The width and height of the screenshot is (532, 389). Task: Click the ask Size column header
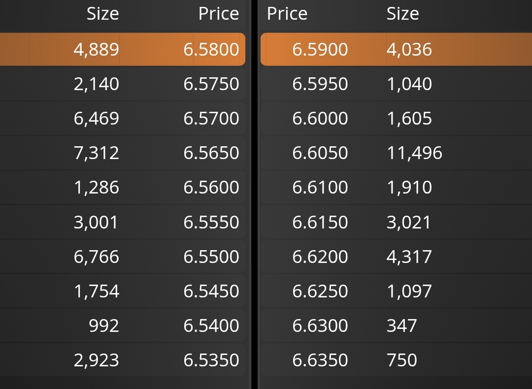403,14
